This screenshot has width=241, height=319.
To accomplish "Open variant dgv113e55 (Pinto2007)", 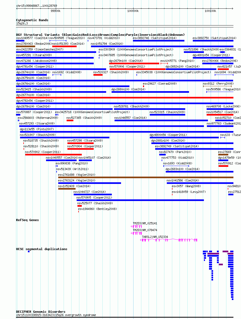I will (x=127, y=132).
